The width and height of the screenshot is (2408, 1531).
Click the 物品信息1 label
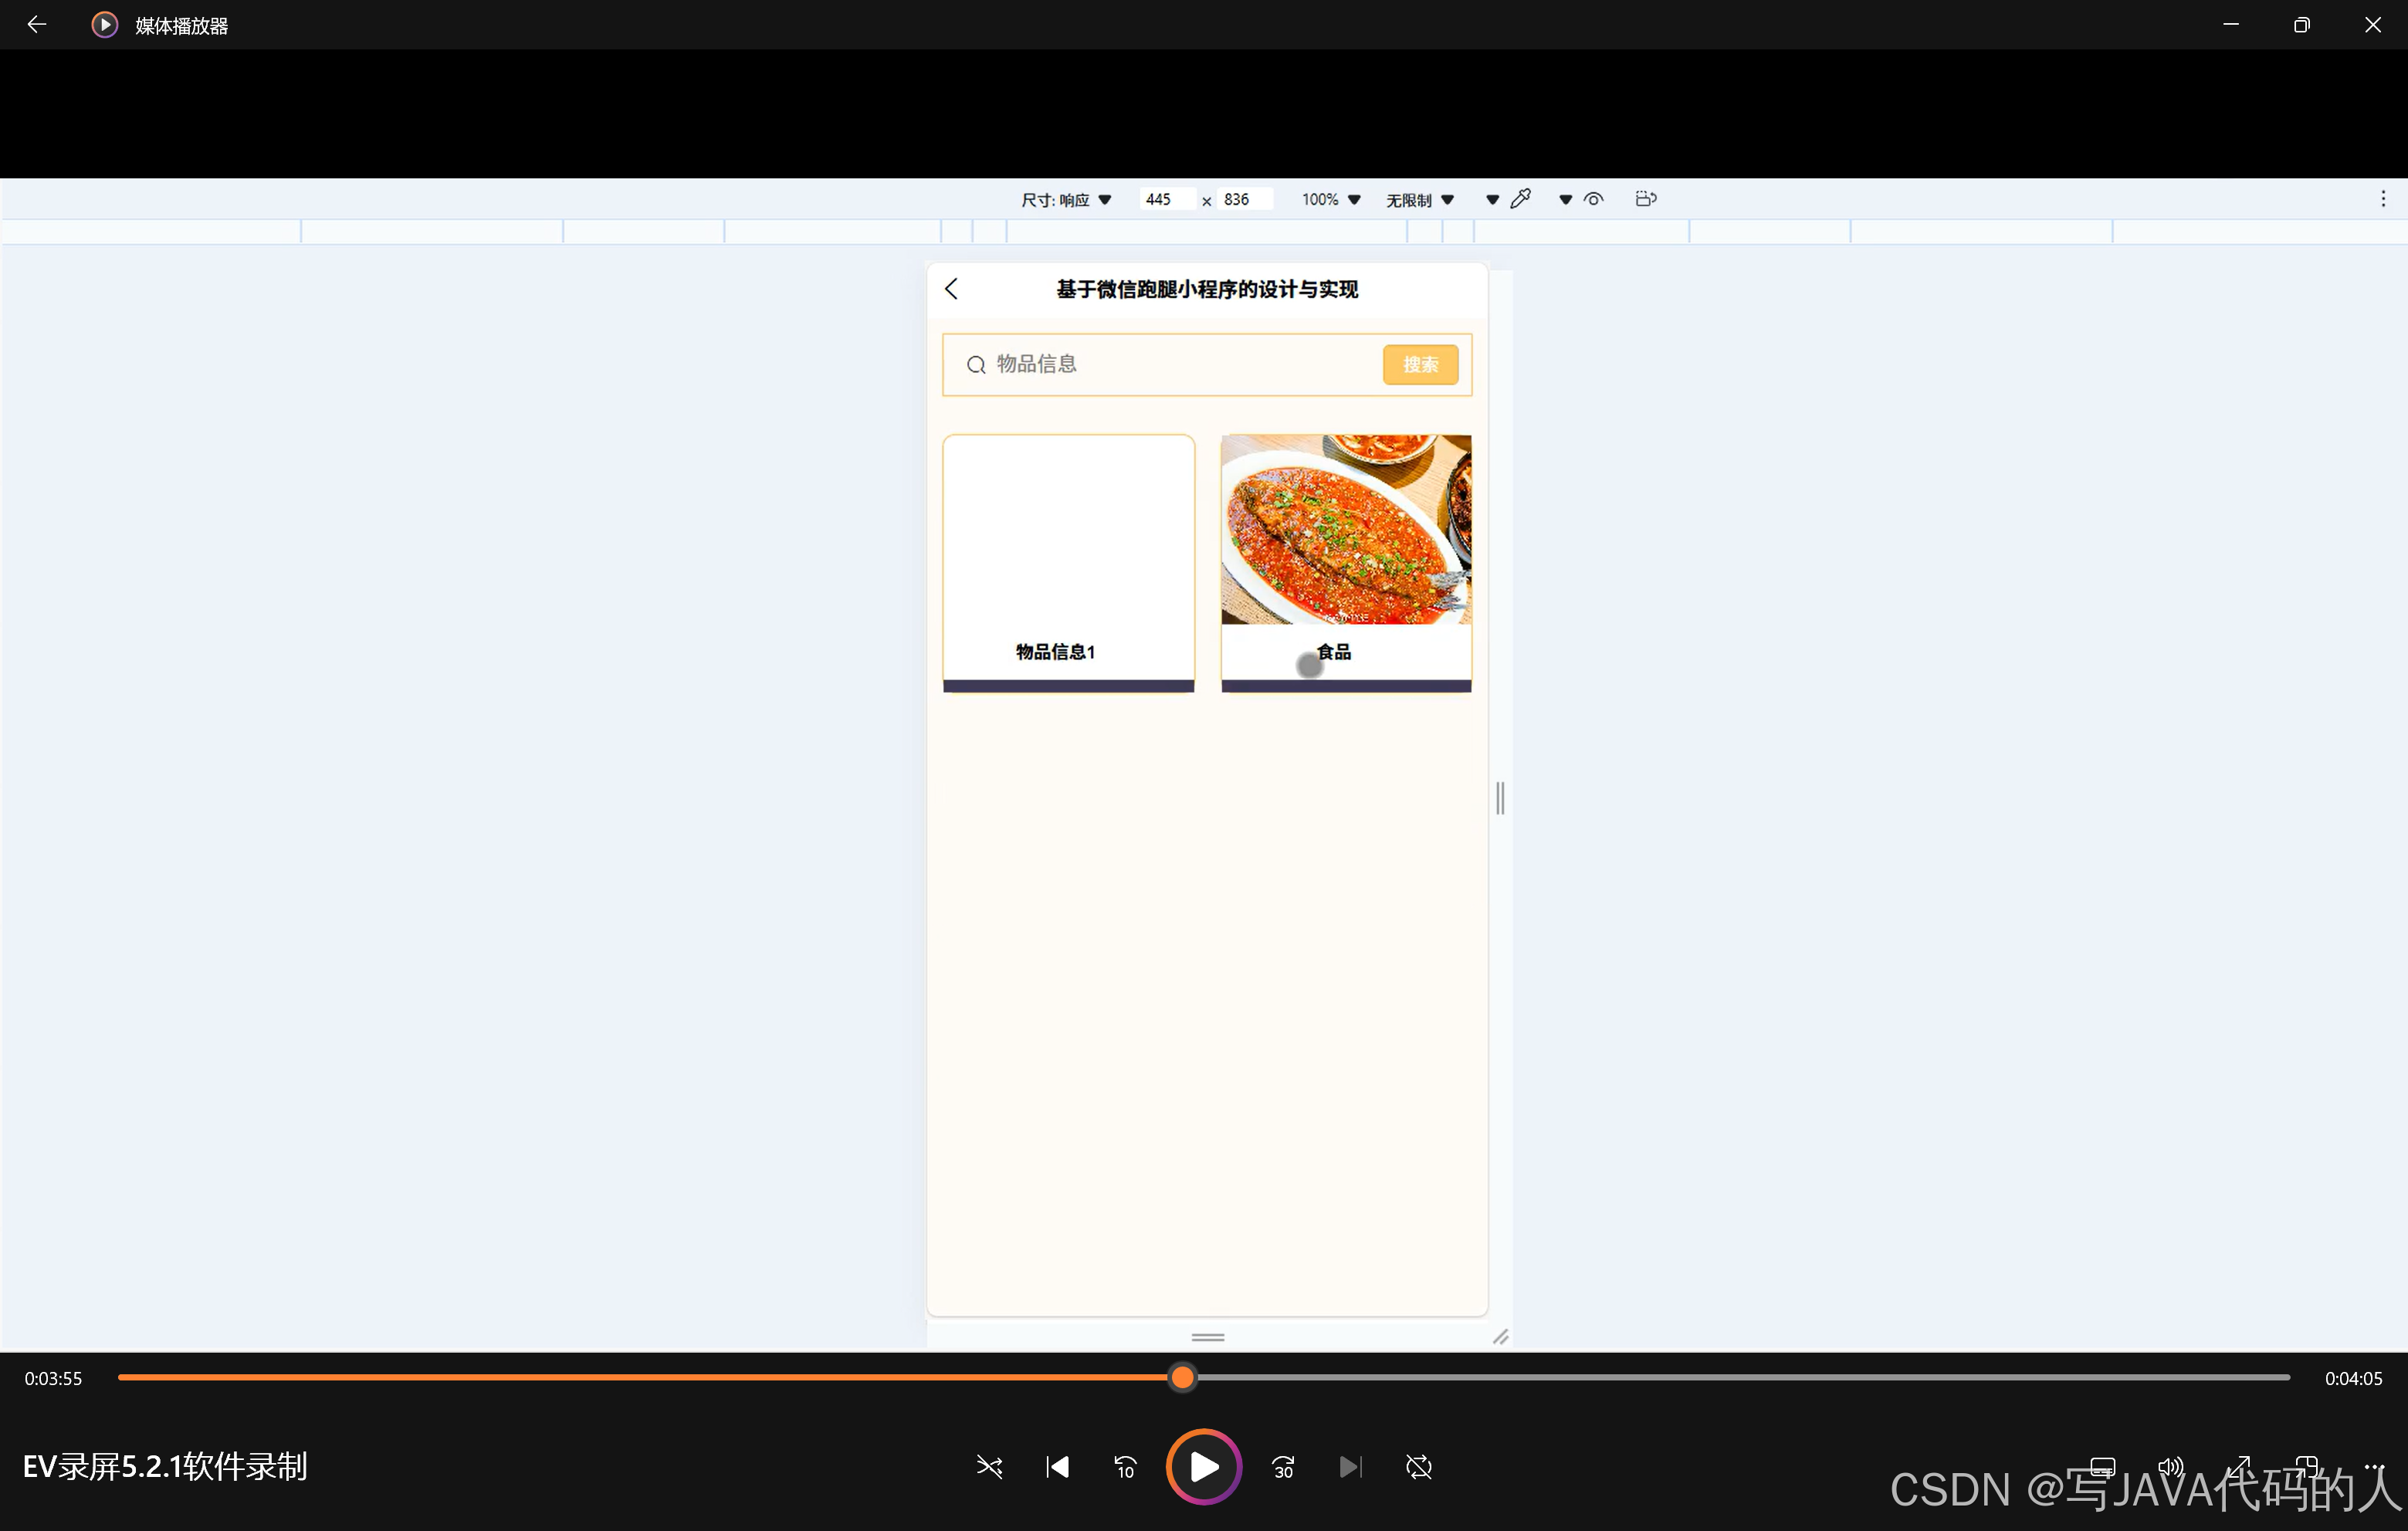(x=1055, y=652)
